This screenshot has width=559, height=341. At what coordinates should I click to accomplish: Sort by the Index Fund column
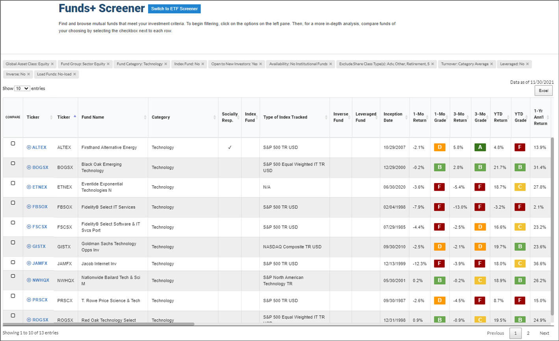(x=251, y=117)
